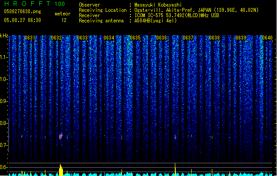Viewport: 277px width, 176px height.
Task: Click the meteor count value 12
Action: [x=64, y=20]
